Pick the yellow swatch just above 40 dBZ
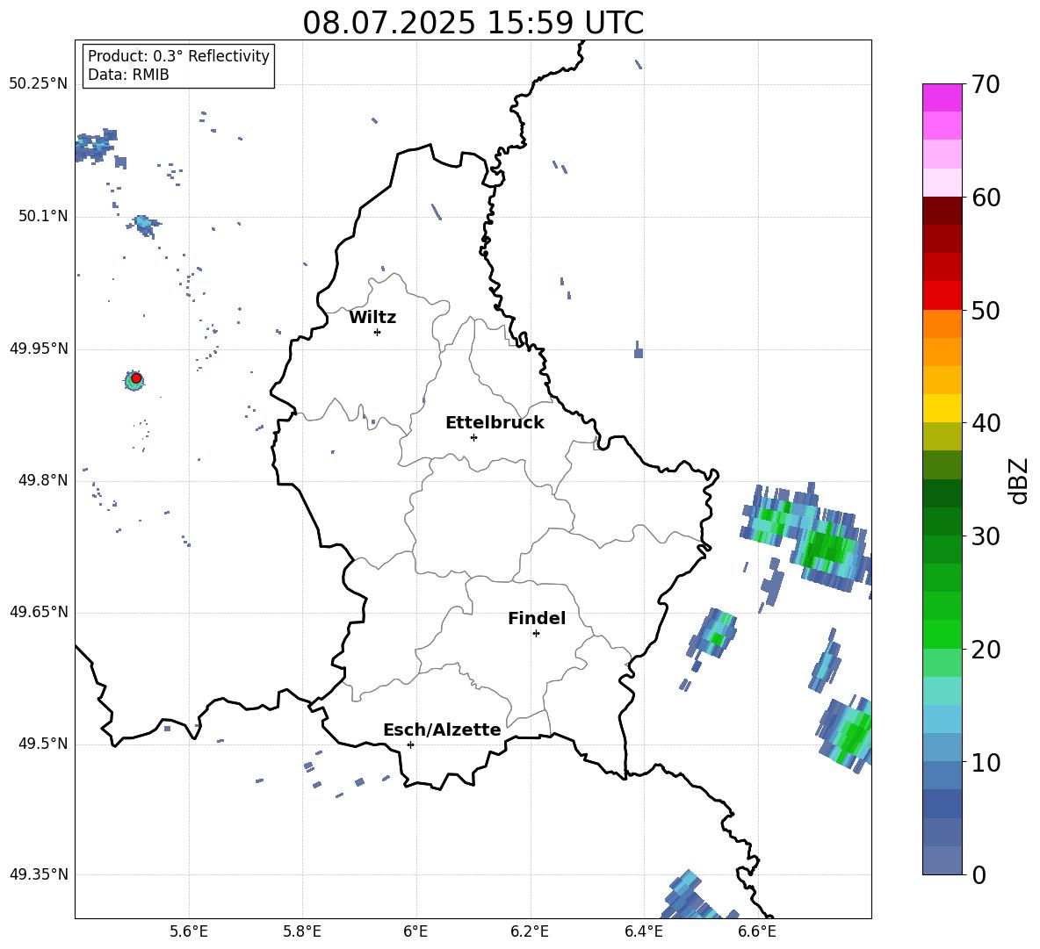The image size is (1040, 949). 942,408
